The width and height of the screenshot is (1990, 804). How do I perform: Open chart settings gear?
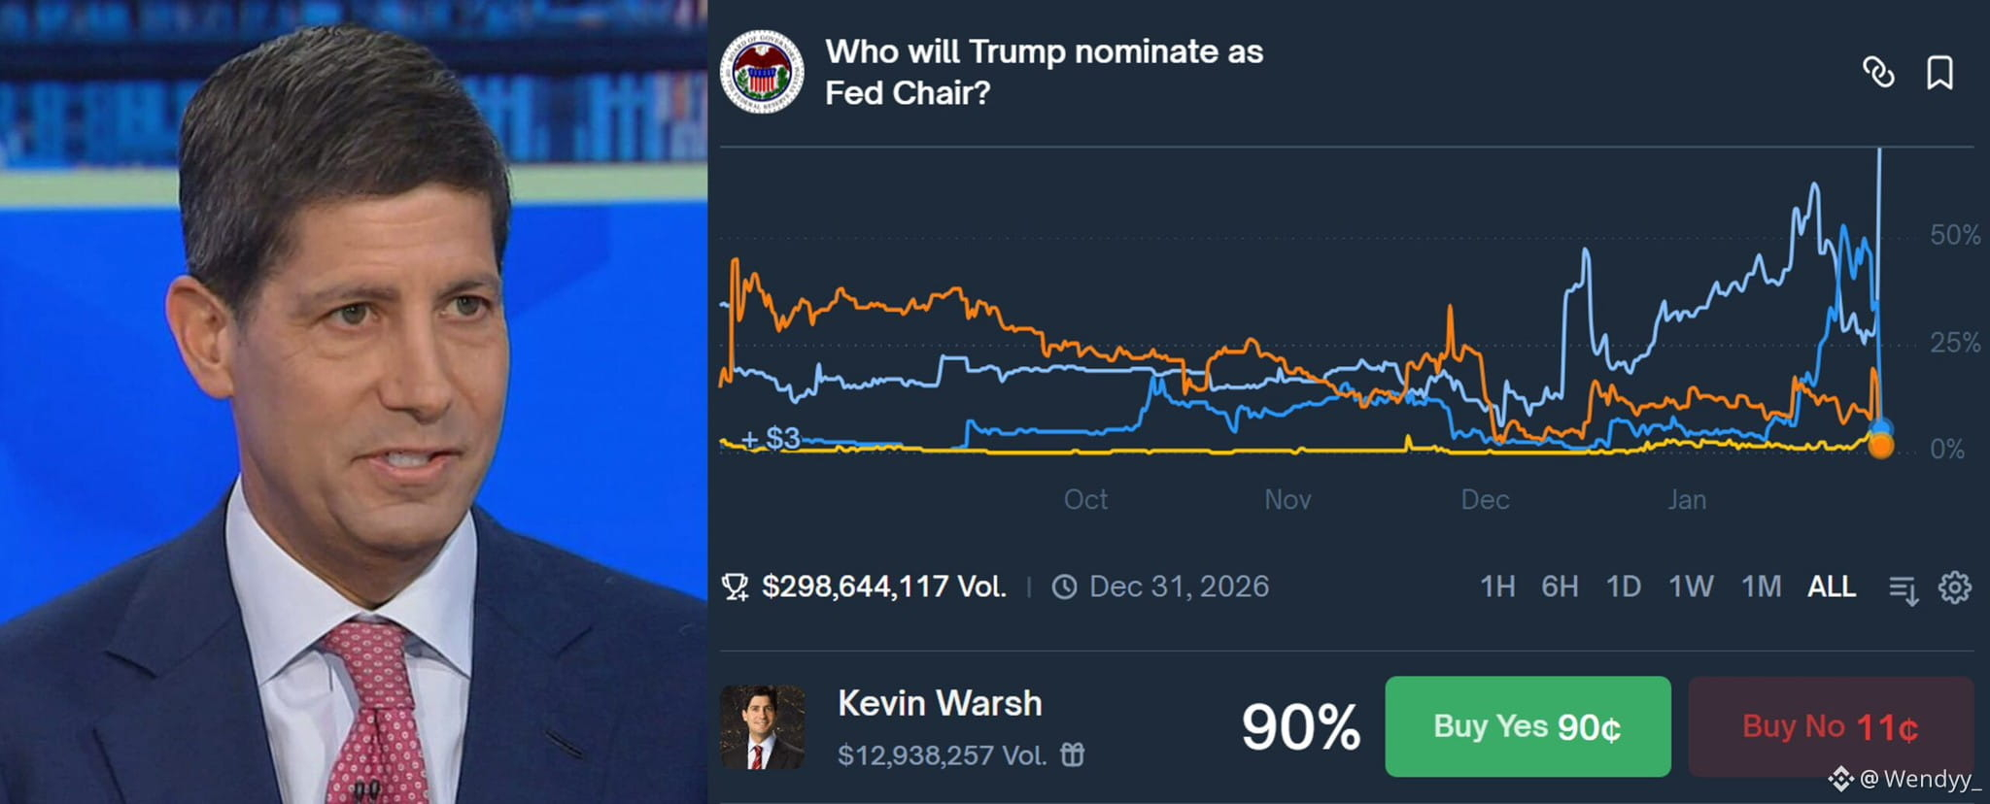pos(1954,587)
